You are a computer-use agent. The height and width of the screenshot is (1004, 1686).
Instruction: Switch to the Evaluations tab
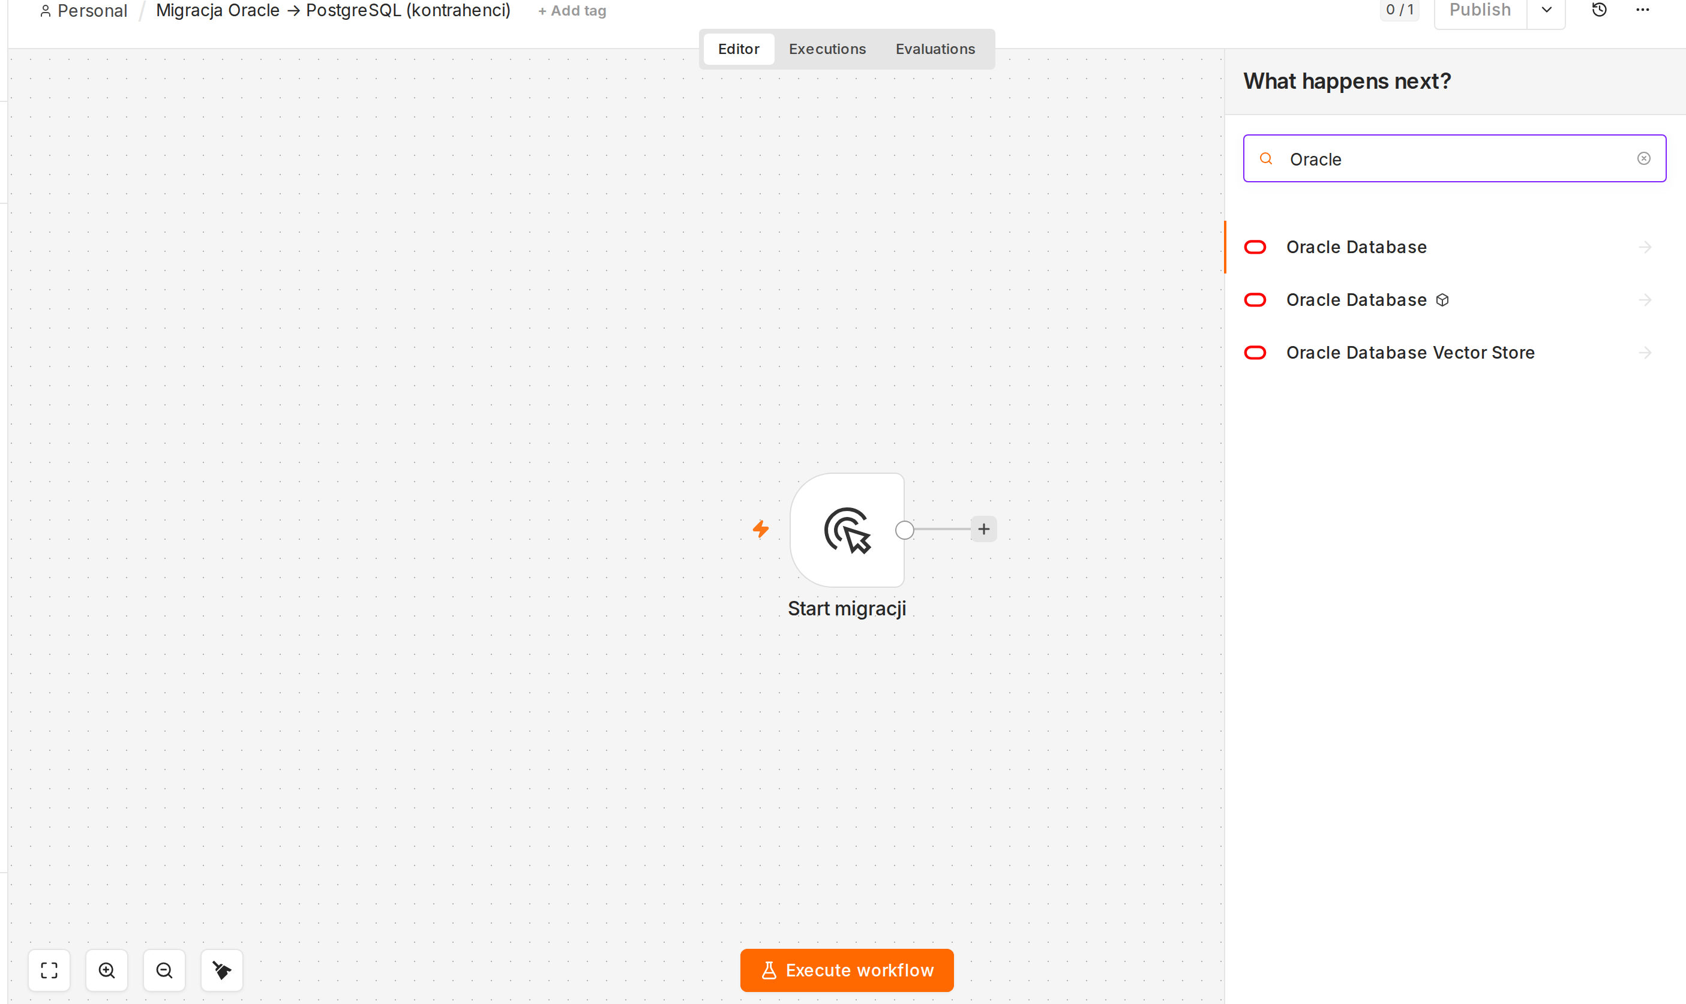point(935,49)
